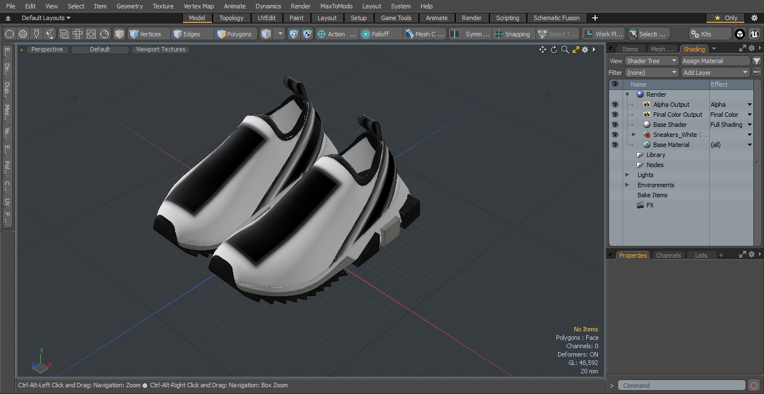
Task: Open the Add Layer dropdown
Action: click(715, 73)
